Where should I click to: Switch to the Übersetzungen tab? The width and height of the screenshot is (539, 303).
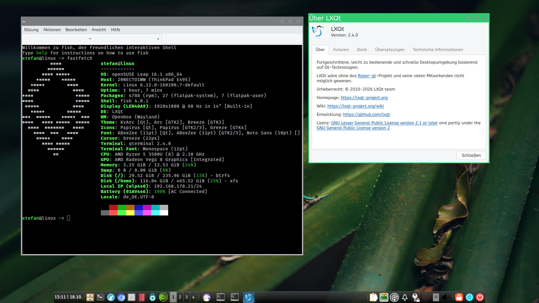pos(390,50)
